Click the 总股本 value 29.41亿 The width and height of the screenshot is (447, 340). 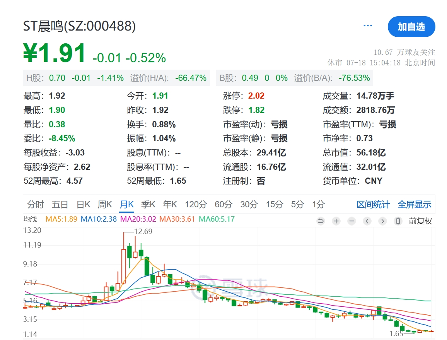pyautogui.click(x=271, y=153)
